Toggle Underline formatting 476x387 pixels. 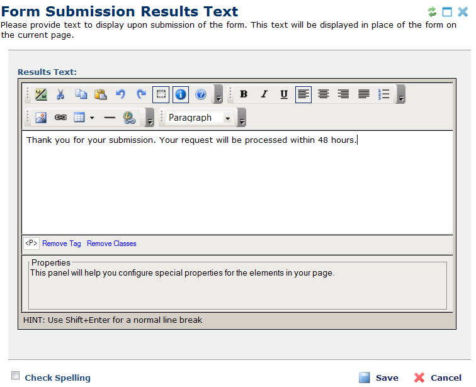click(284, 94)
